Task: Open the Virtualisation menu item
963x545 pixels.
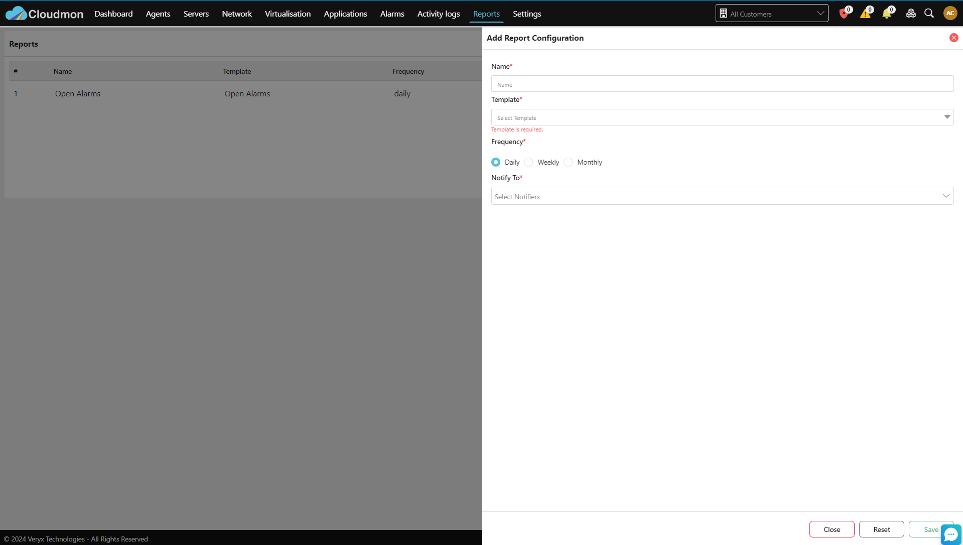Action: (288, 14)
